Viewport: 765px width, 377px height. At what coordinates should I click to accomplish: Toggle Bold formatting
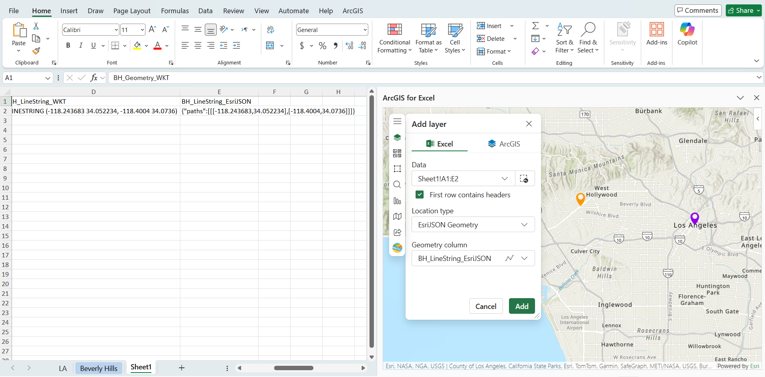coord(68,46)
